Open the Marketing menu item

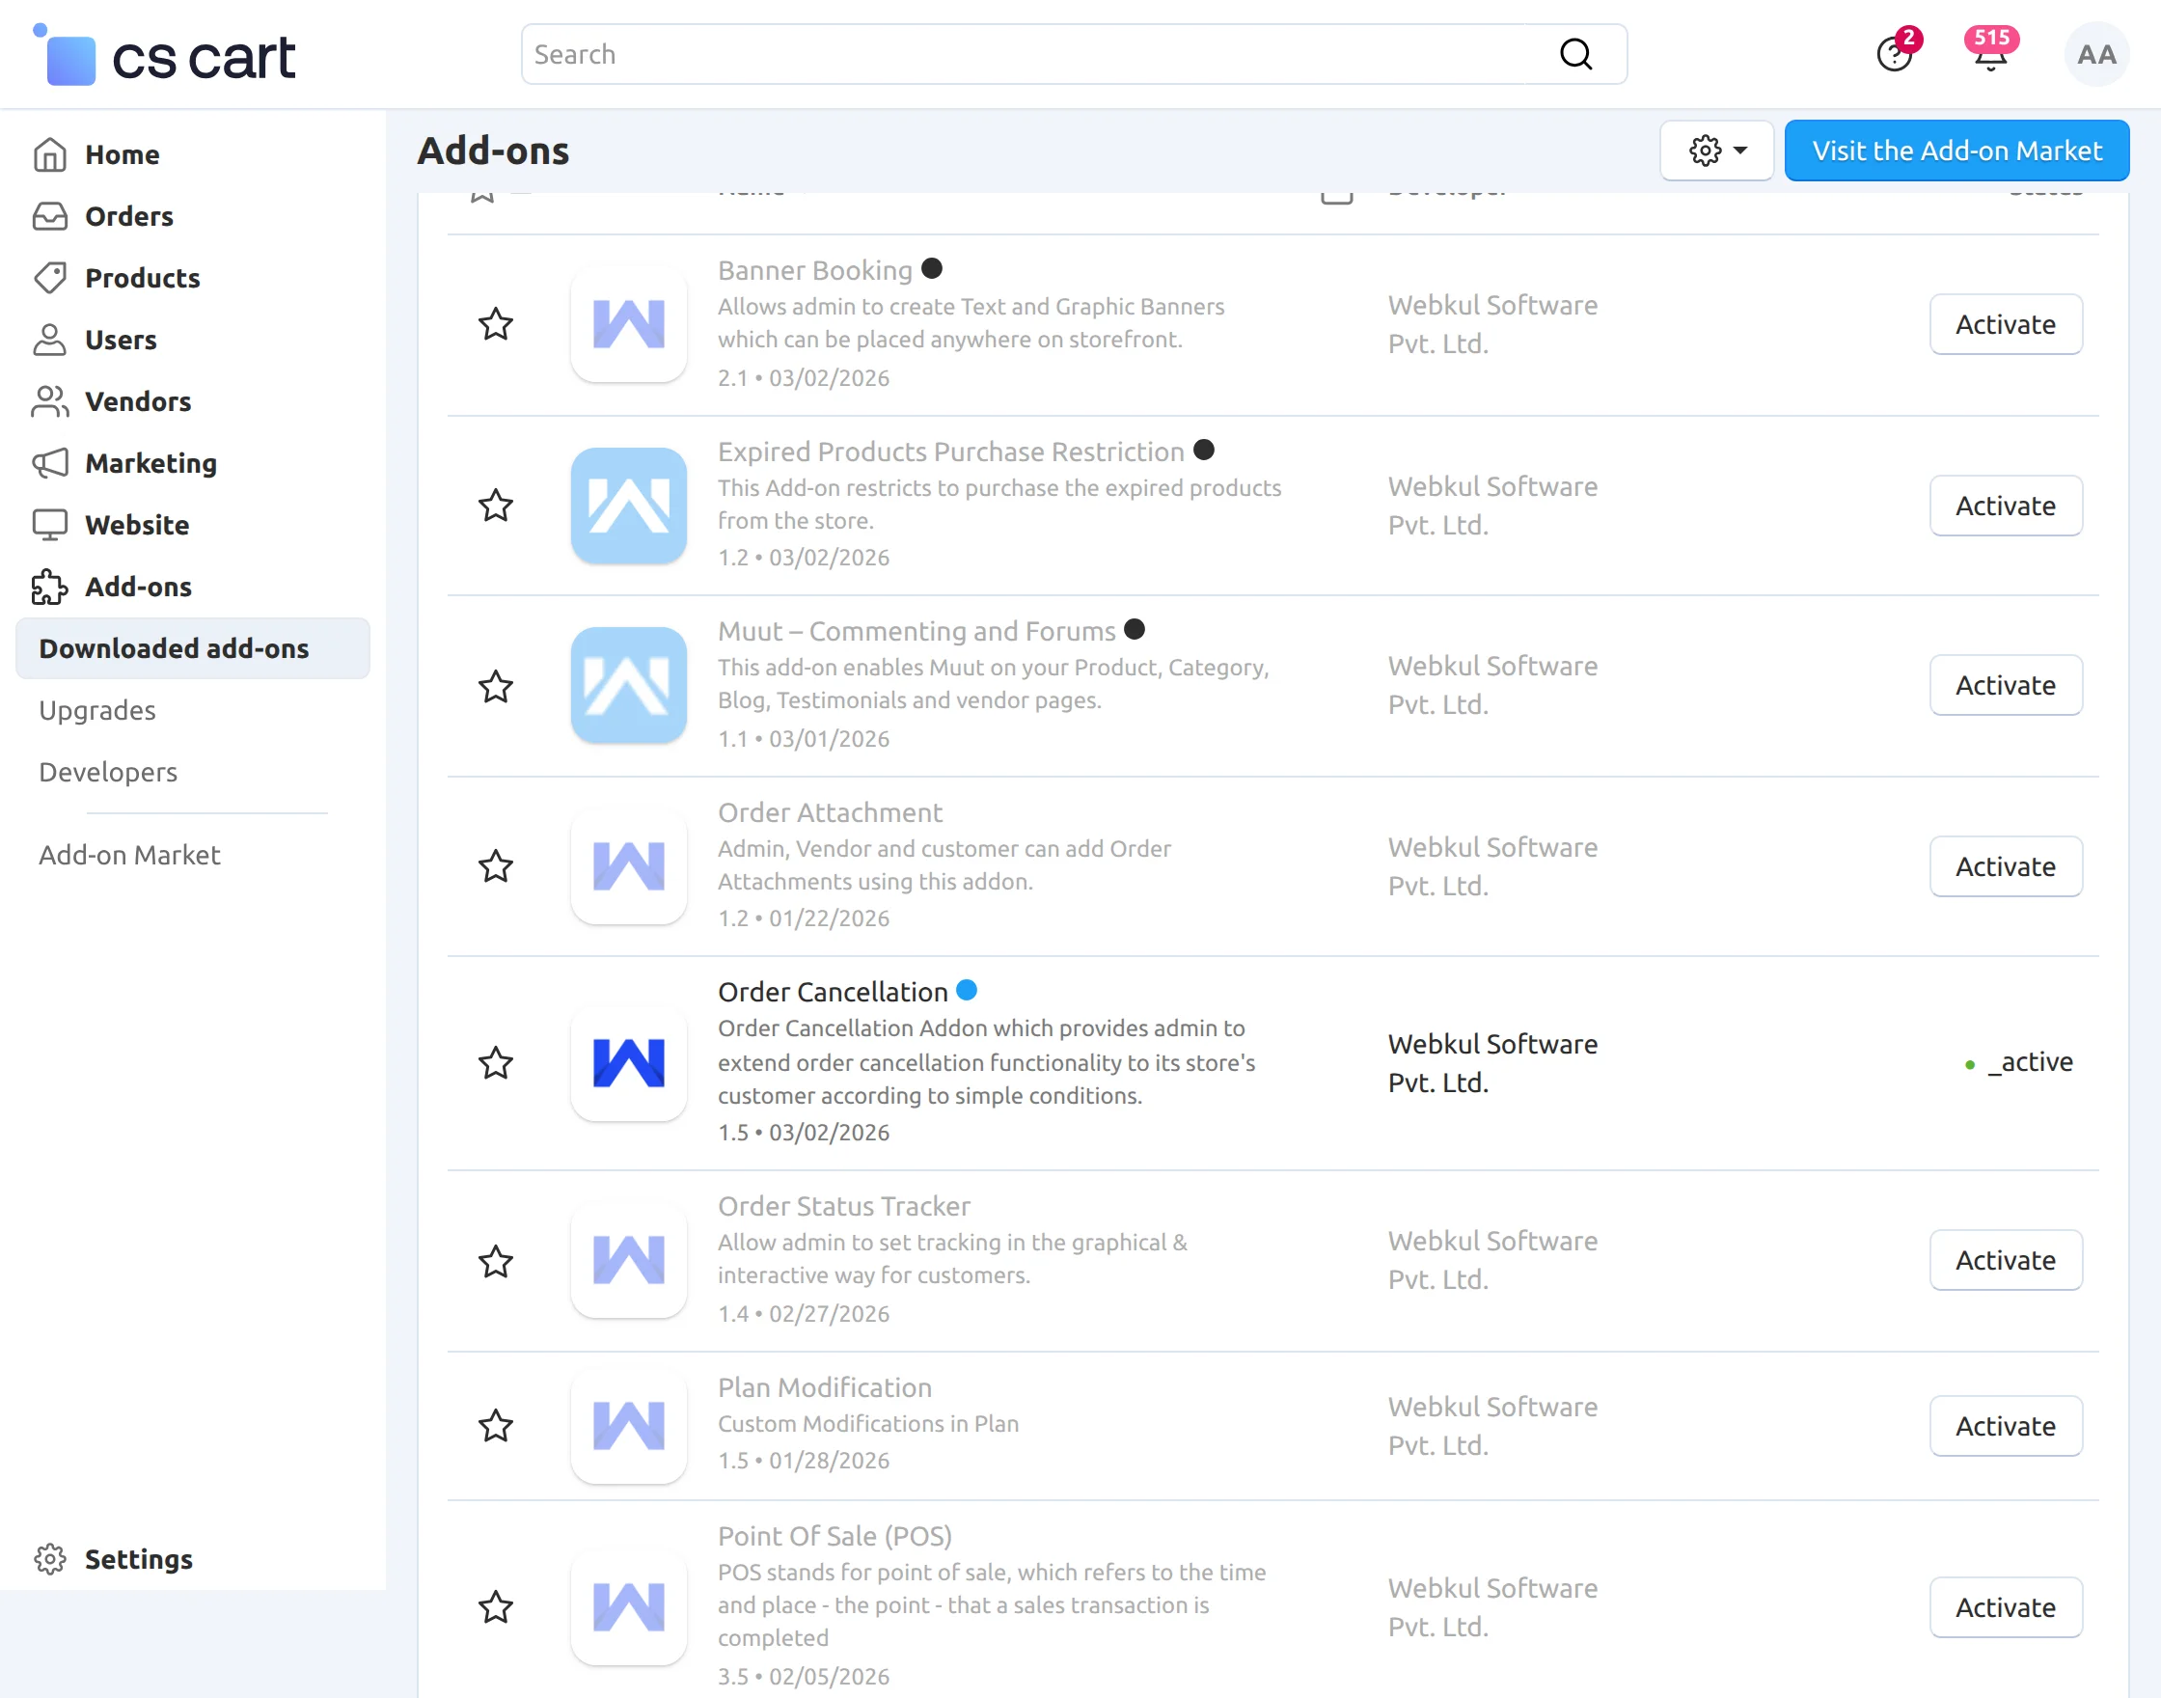point(151,462)
